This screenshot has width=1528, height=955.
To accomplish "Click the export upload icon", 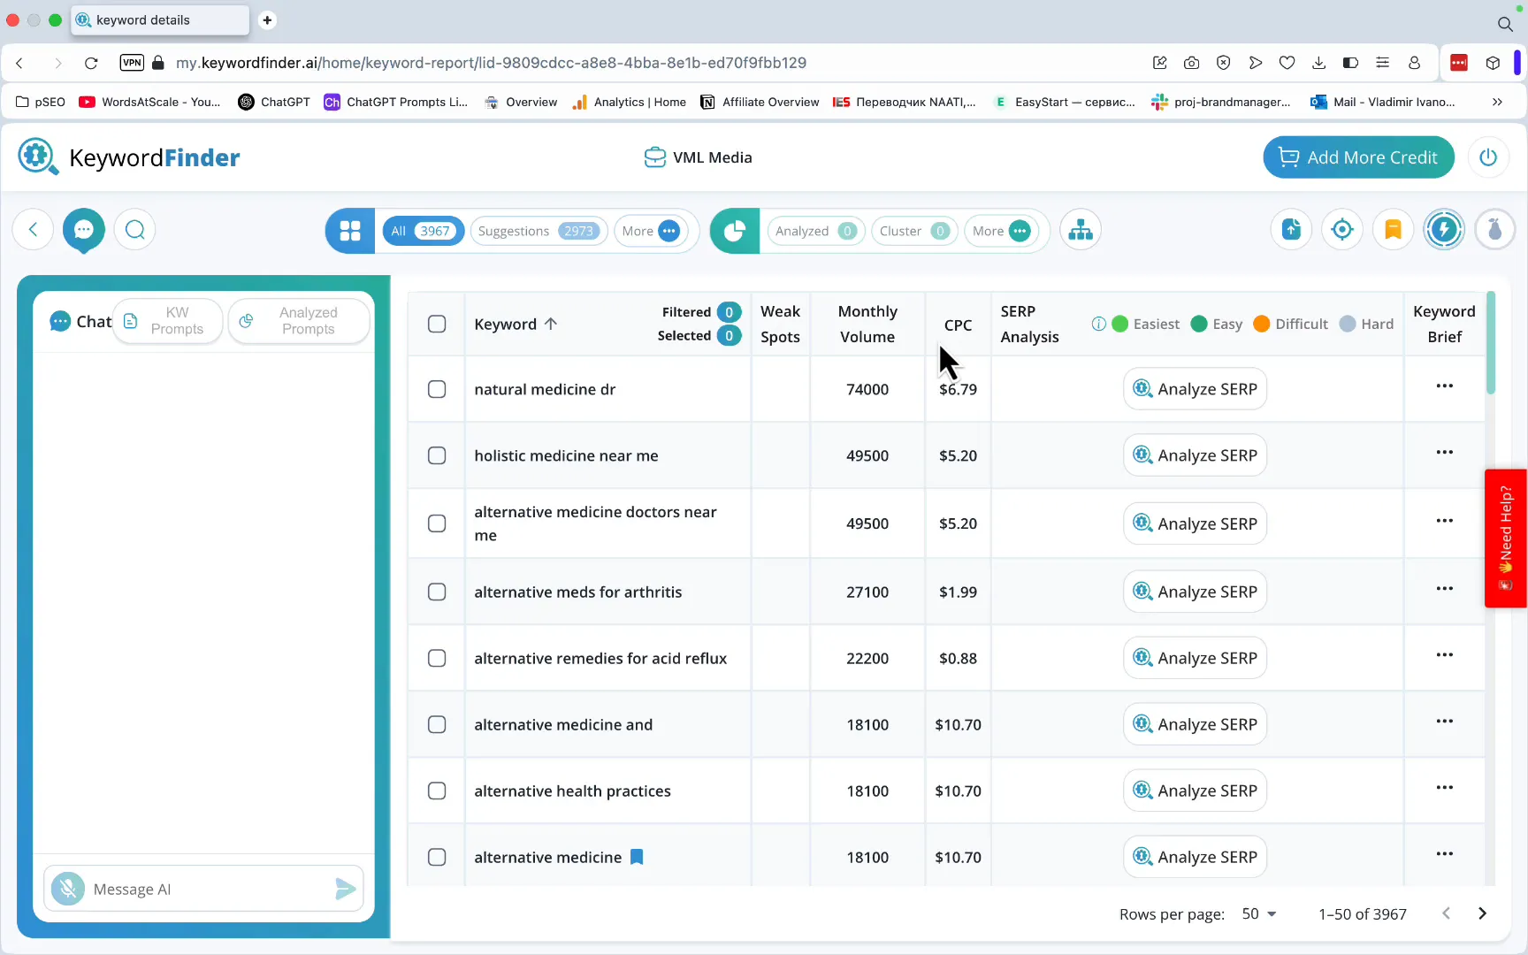I will tap(1292, 230).
